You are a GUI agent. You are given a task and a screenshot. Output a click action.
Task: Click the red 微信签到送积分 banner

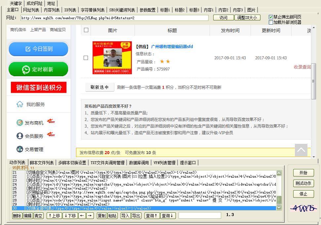coord(39,87)
